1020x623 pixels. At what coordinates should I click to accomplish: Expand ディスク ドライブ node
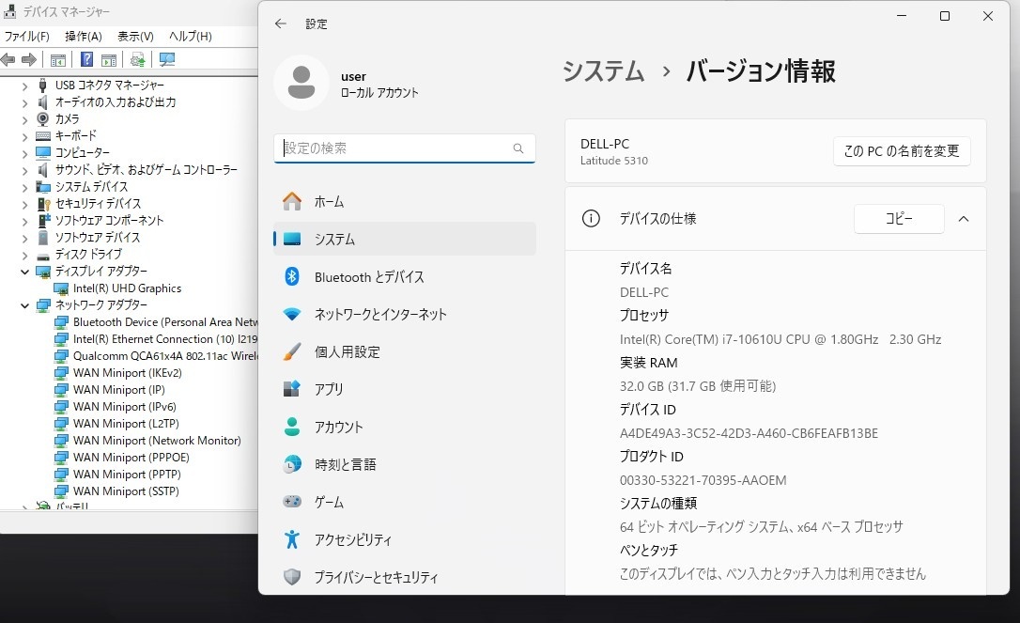pos(24,255)
